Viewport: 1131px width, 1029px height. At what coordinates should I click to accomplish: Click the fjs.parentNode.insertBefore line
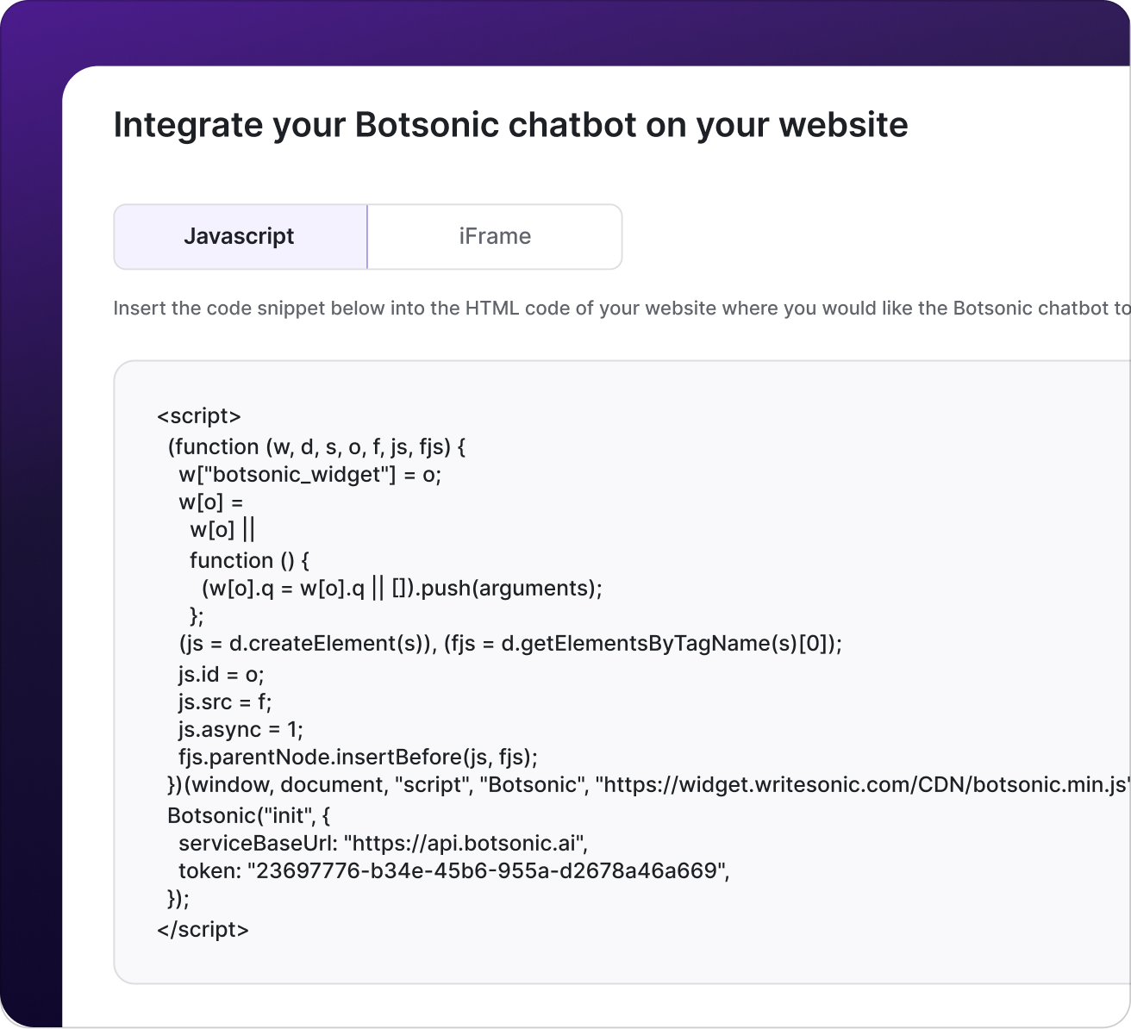pos(358,757)
